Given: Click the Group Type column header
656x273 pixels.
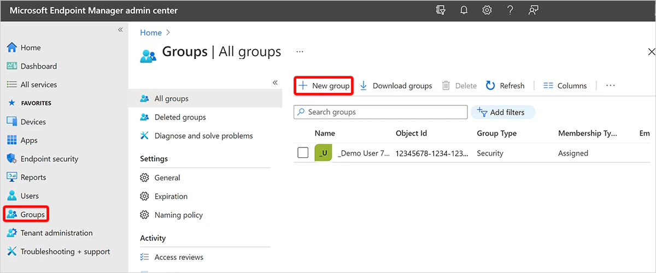Looking at the screenshot, I should point(497,133).
